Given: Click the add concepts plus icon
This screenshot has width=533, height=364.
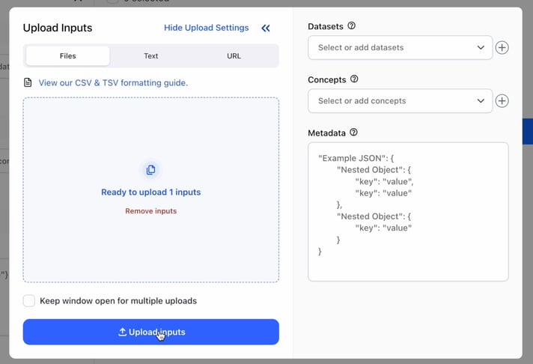Looking at the screenshot, I should coord(502,100).
